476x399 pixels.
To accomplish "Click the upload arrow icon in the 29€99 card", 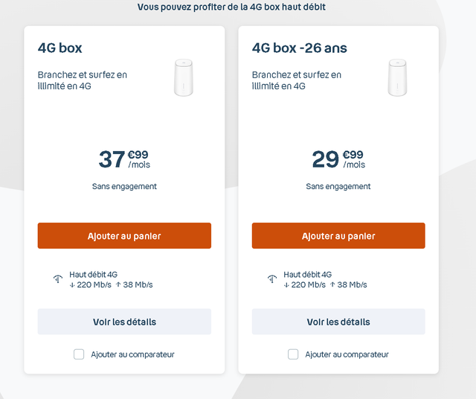I will [332, 284].
